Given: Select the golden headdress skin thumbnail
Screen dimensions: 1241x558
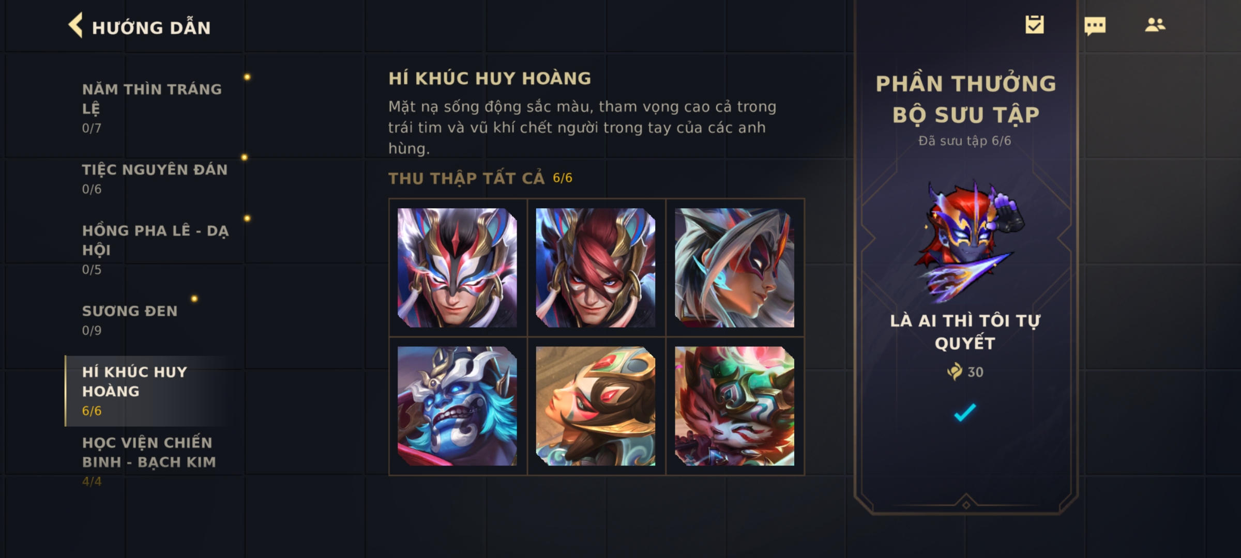Looking at the screenshot, I should click(x=596, y=406).
